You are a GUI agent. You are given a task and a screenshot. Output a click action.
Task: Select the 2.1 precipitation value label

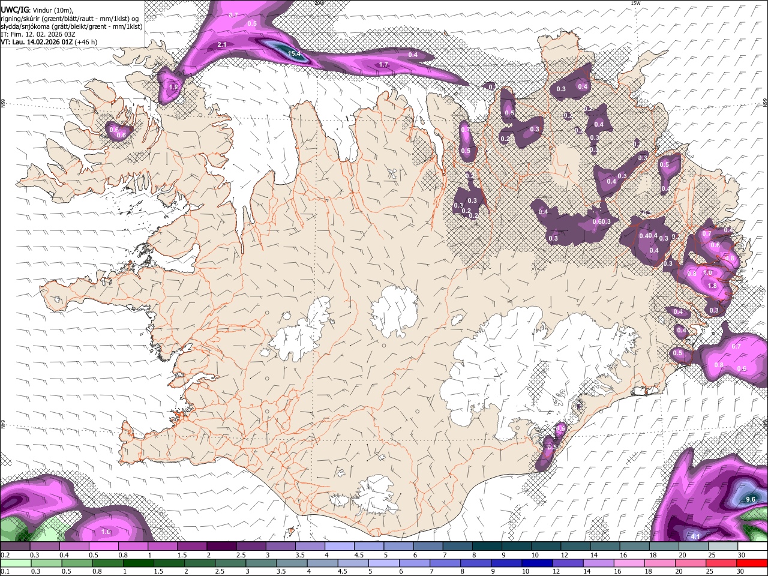click(x=221, y=45)
